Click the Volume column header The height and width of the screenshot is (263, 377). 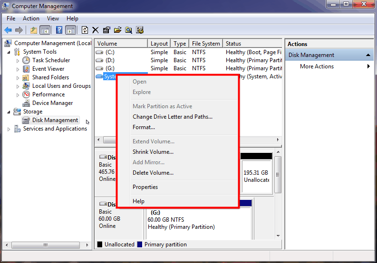click(x=121, y=44)
